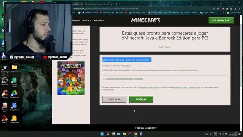Open the OBS Studio desktop shortcut
This screenshot has width=243, height=137.
coord(5,81)
